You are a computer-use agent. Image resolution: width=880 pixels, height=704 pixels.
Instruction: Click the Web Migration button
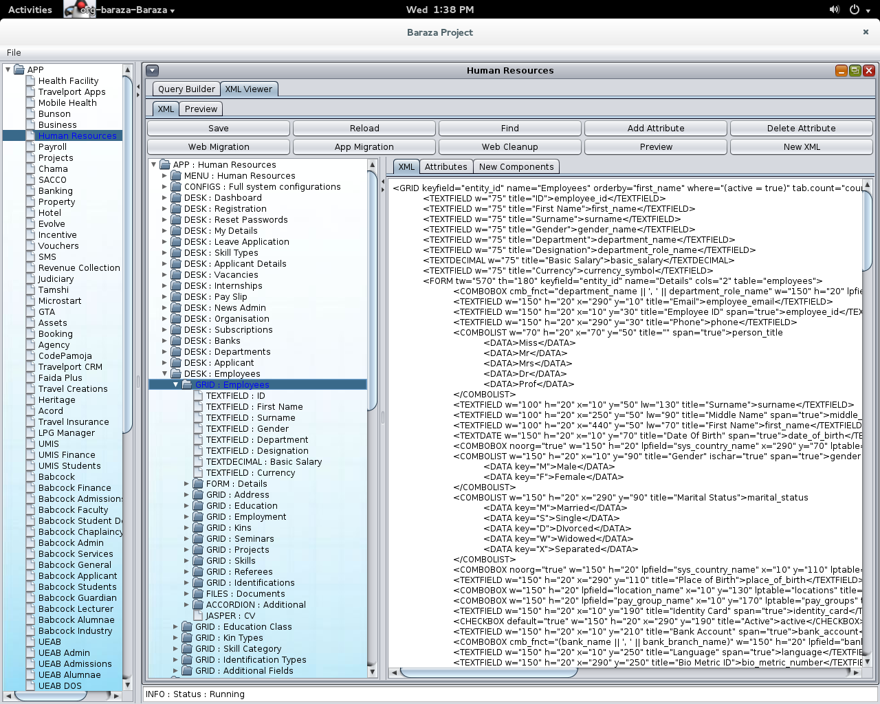[219, 146]
